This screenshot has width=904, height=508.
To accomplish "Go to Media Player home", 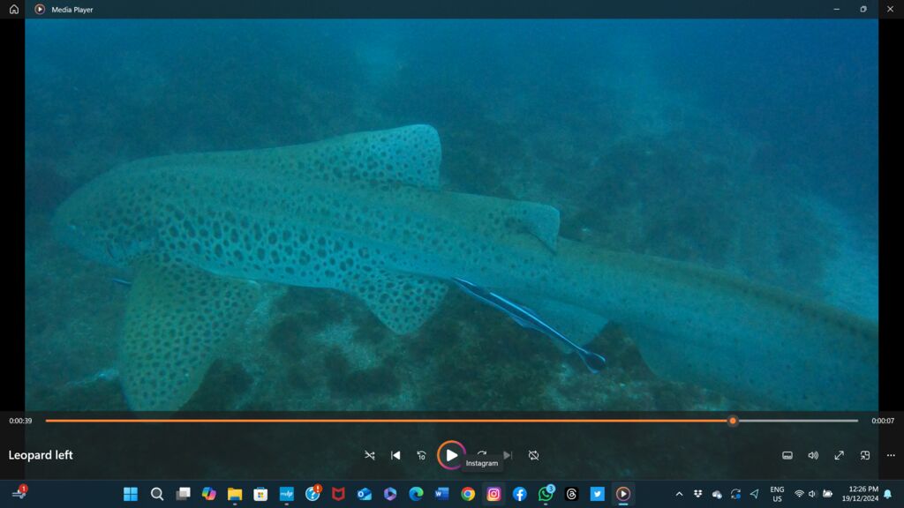I will pyautogui.click(x=13, y=9).
